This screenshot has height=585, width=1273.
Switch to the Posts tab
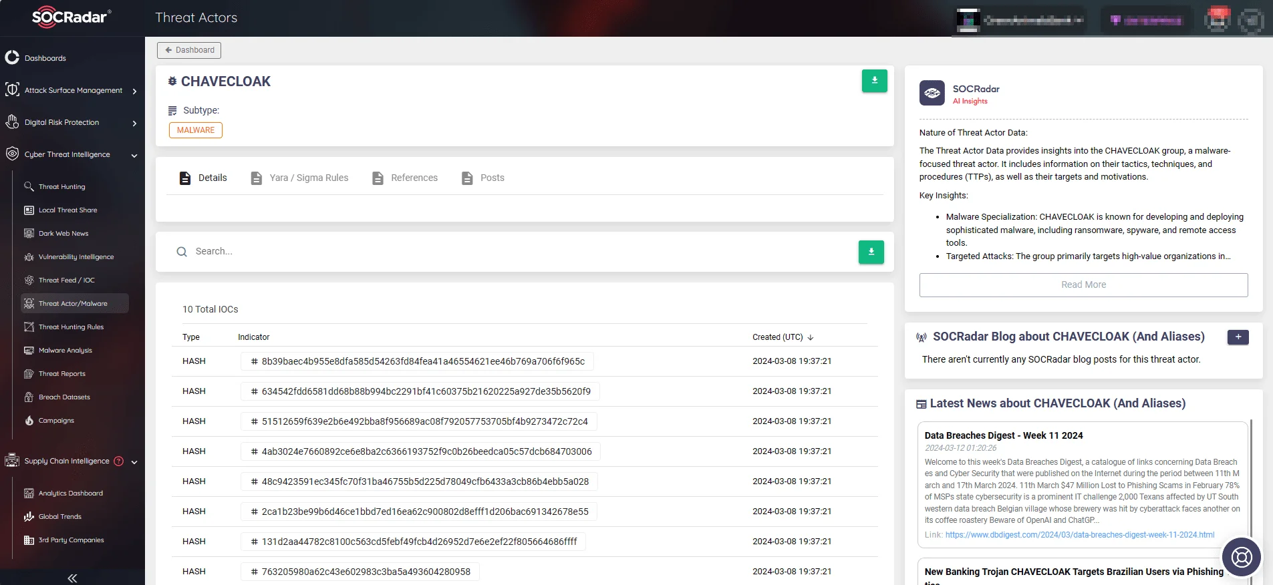click(482, 178)
